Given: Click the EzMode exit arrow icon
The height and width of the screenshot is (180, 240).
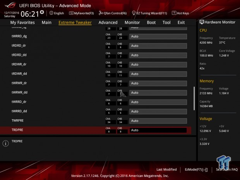Looking at the screenshot, I should point(205,170).
